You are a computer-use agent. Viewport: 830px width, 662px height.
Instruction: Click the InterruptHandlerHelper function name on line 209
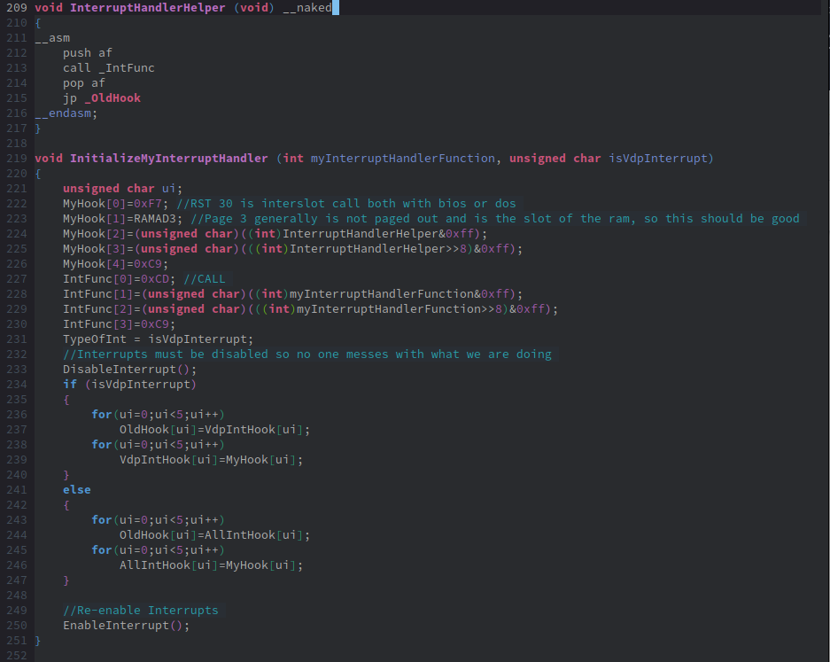(148, 8)
